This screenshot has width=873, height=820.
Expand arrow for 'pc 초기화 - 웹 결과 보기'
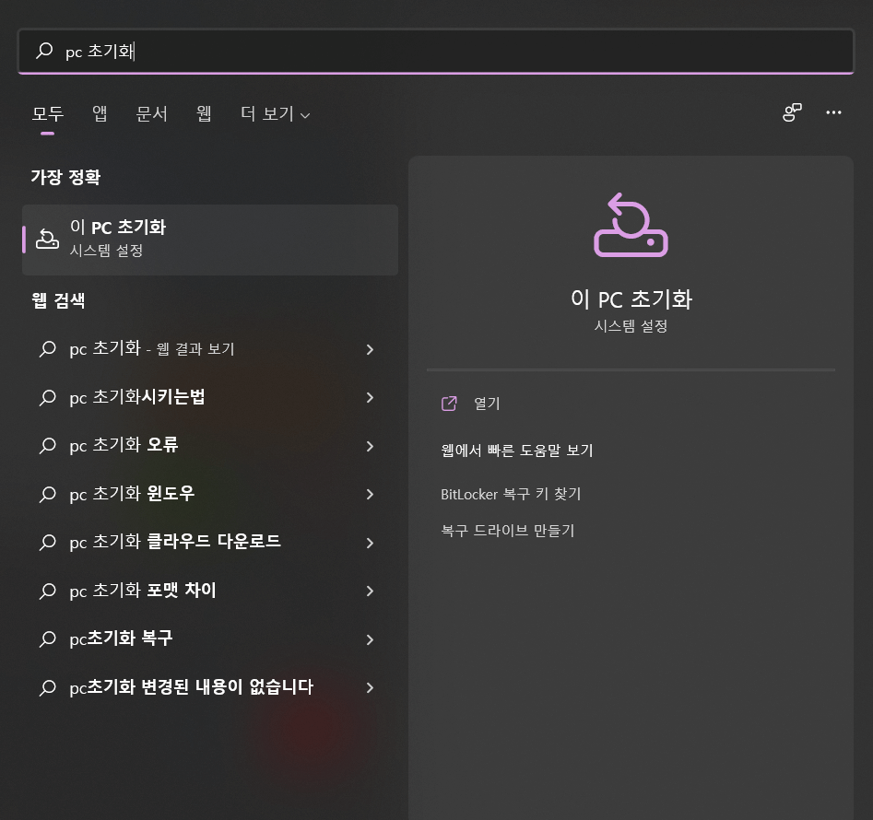(370, 349)
